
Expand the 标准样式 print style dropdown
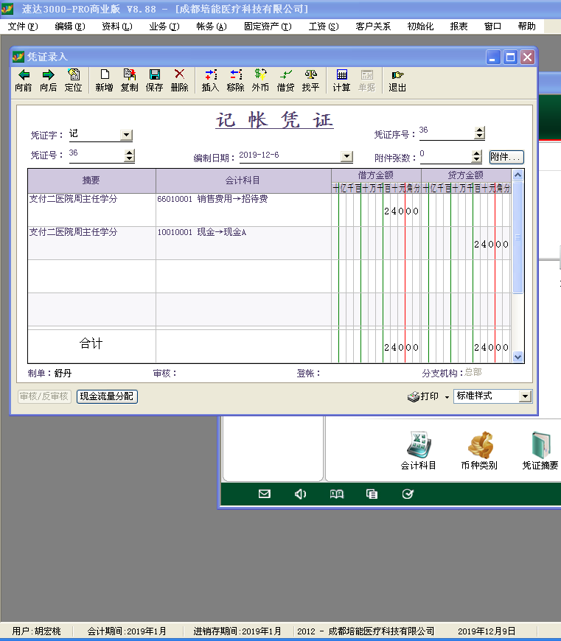tap(524, 396)
